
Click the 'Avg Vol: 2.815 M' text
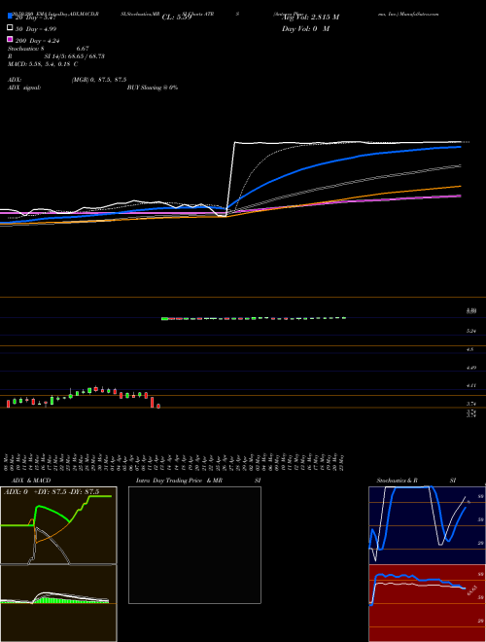point(310,18)
